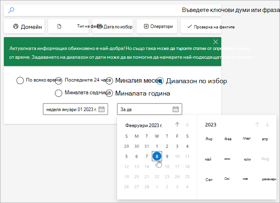The image size is (280, 203).
Task: Choose декември month in year picker
Action: [x=269, y=179]
